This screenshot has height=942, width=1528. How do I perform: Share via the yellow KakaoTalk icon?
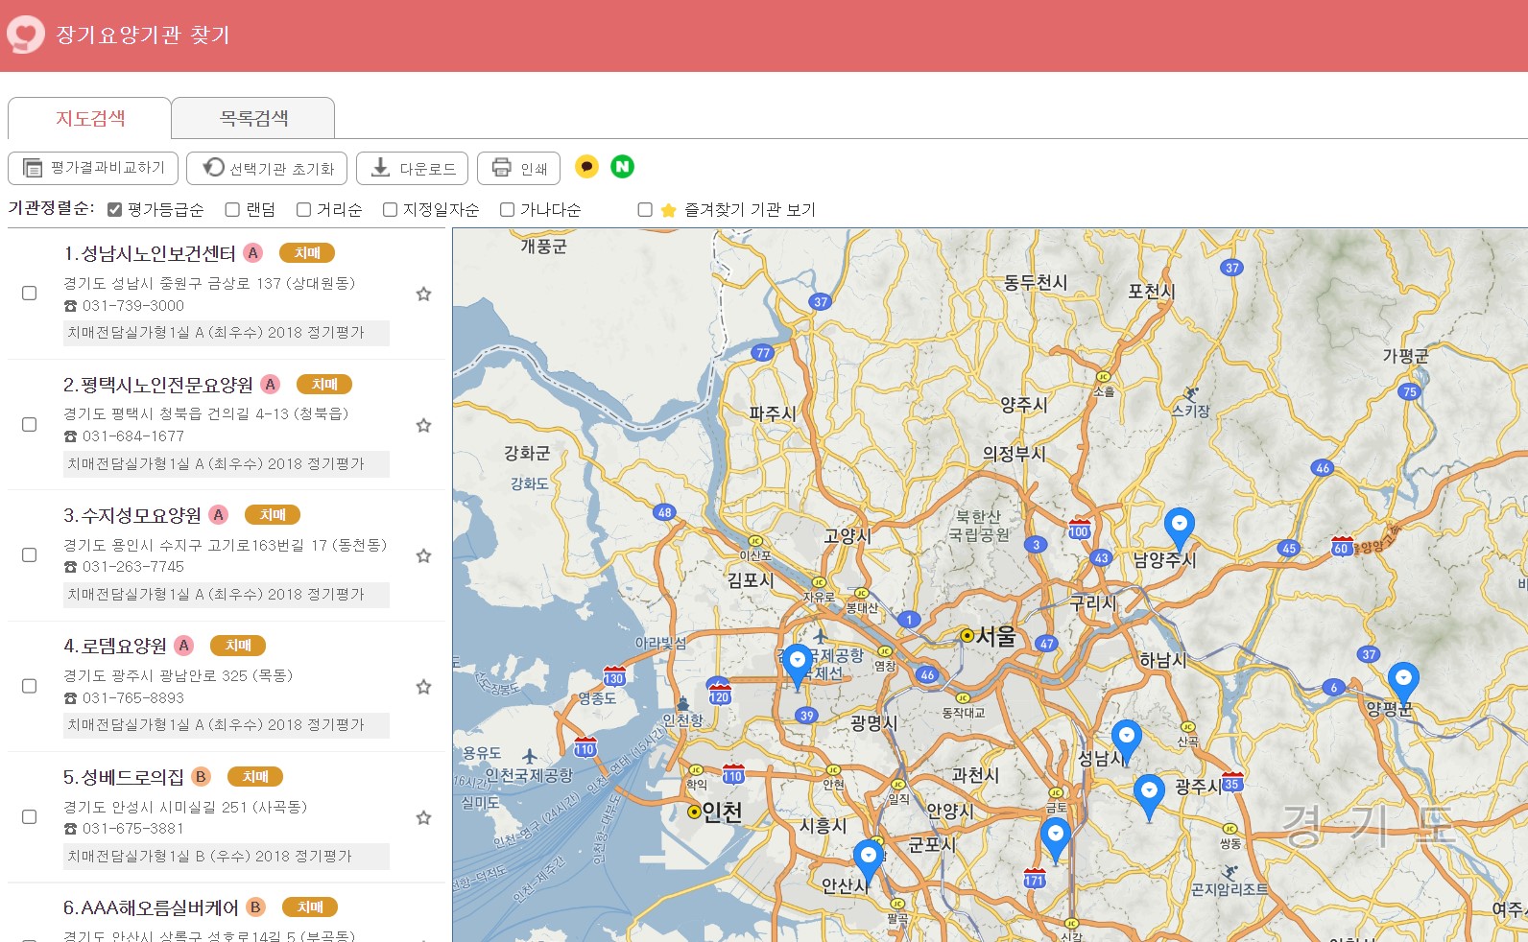[586, 167]
